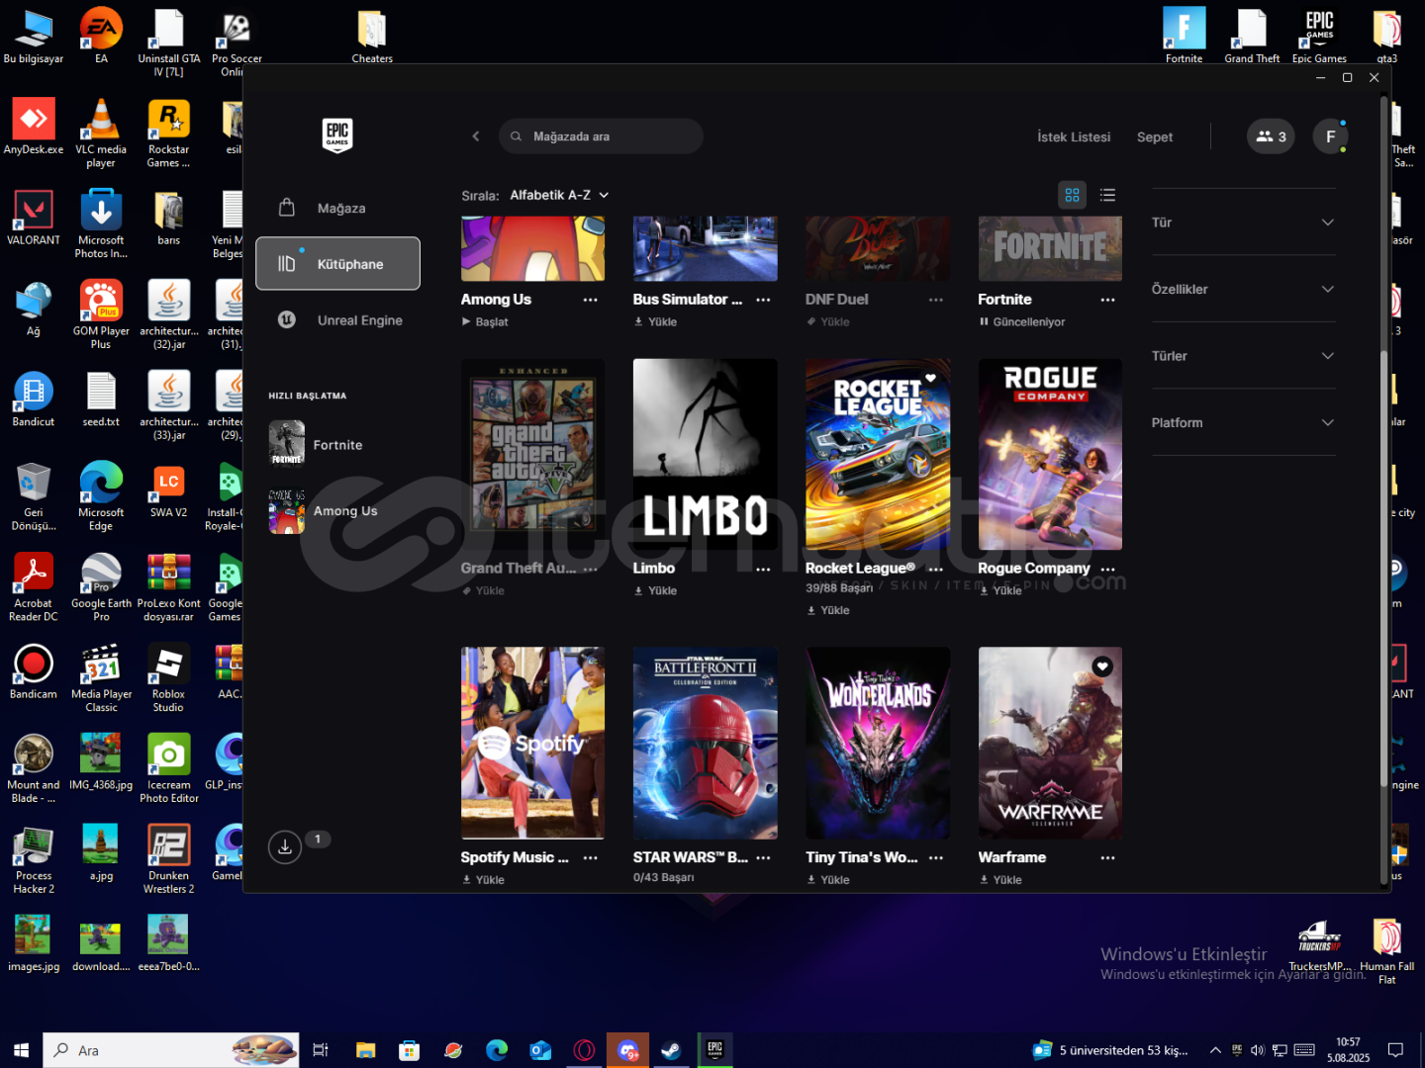This screenshot has height=1068, width=1425.
Task: Select Kütüphane in the sidebar
Action: [x=337, y=264]
